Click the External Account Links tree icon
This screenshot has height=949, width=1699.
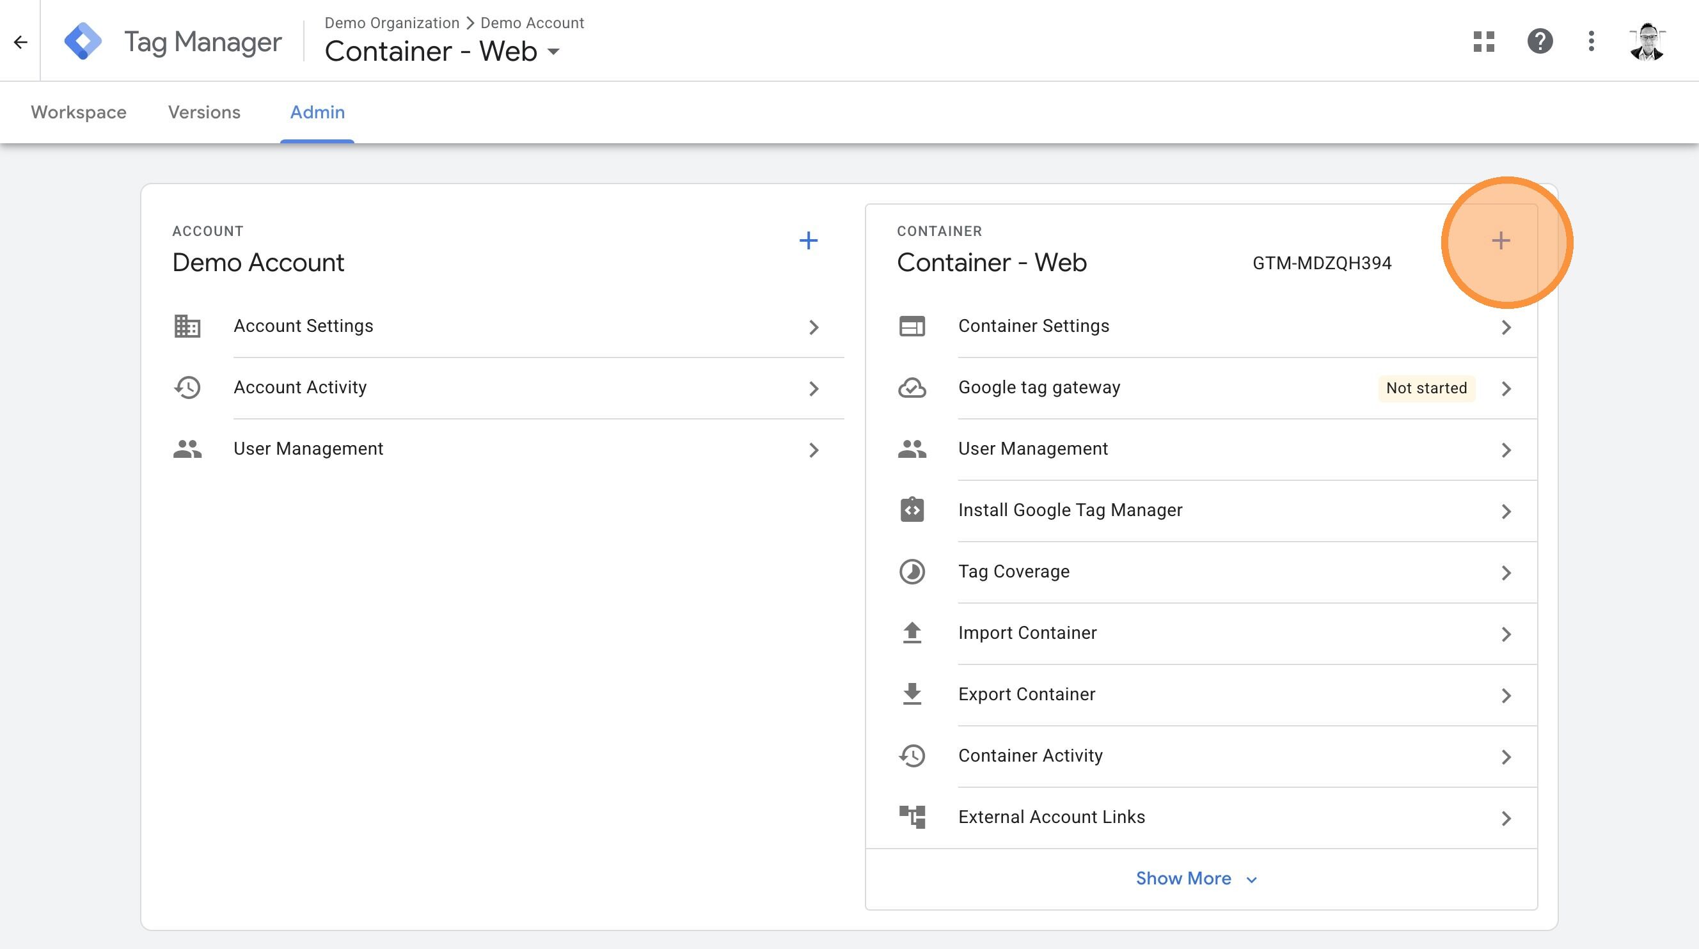912,817
